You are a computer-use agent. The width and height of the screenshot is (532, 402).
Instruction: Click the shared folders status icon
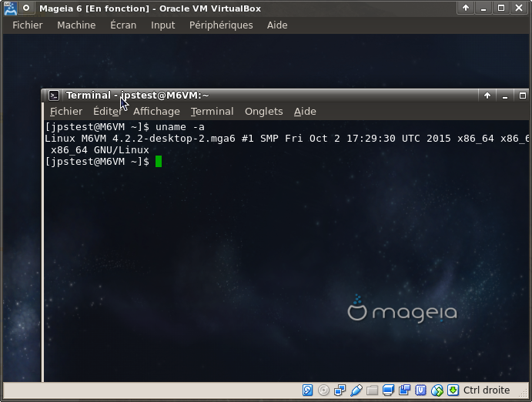[x=372, y=390]
